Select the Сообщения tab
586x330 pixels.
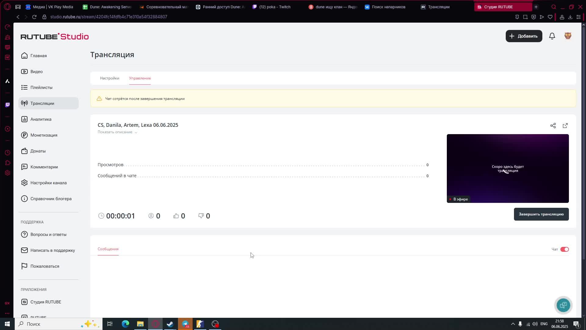click(108, 249)
